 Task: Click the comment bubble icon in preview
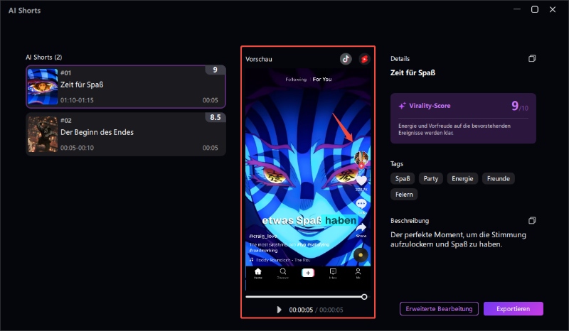[361, 203]
